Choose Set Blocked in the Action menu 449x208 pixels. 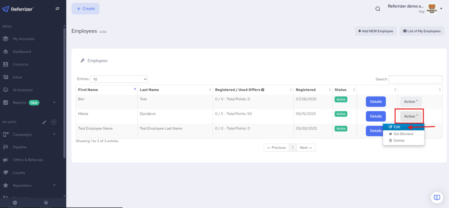(403, 134)
